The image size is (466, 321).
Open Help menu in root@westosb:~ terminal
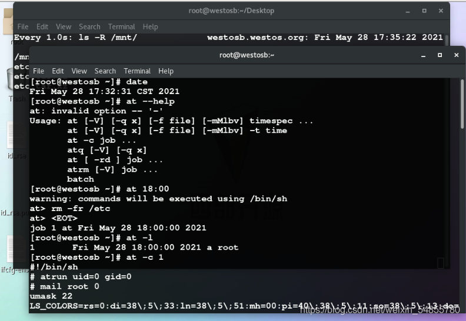click(166, 71)
